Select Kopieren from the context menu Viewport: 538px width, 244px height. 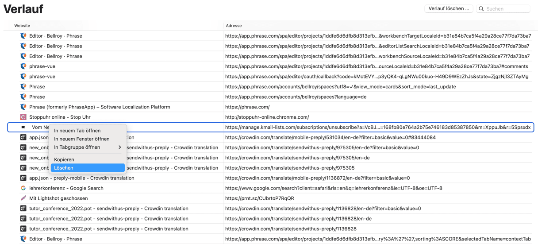click(88, 159)
